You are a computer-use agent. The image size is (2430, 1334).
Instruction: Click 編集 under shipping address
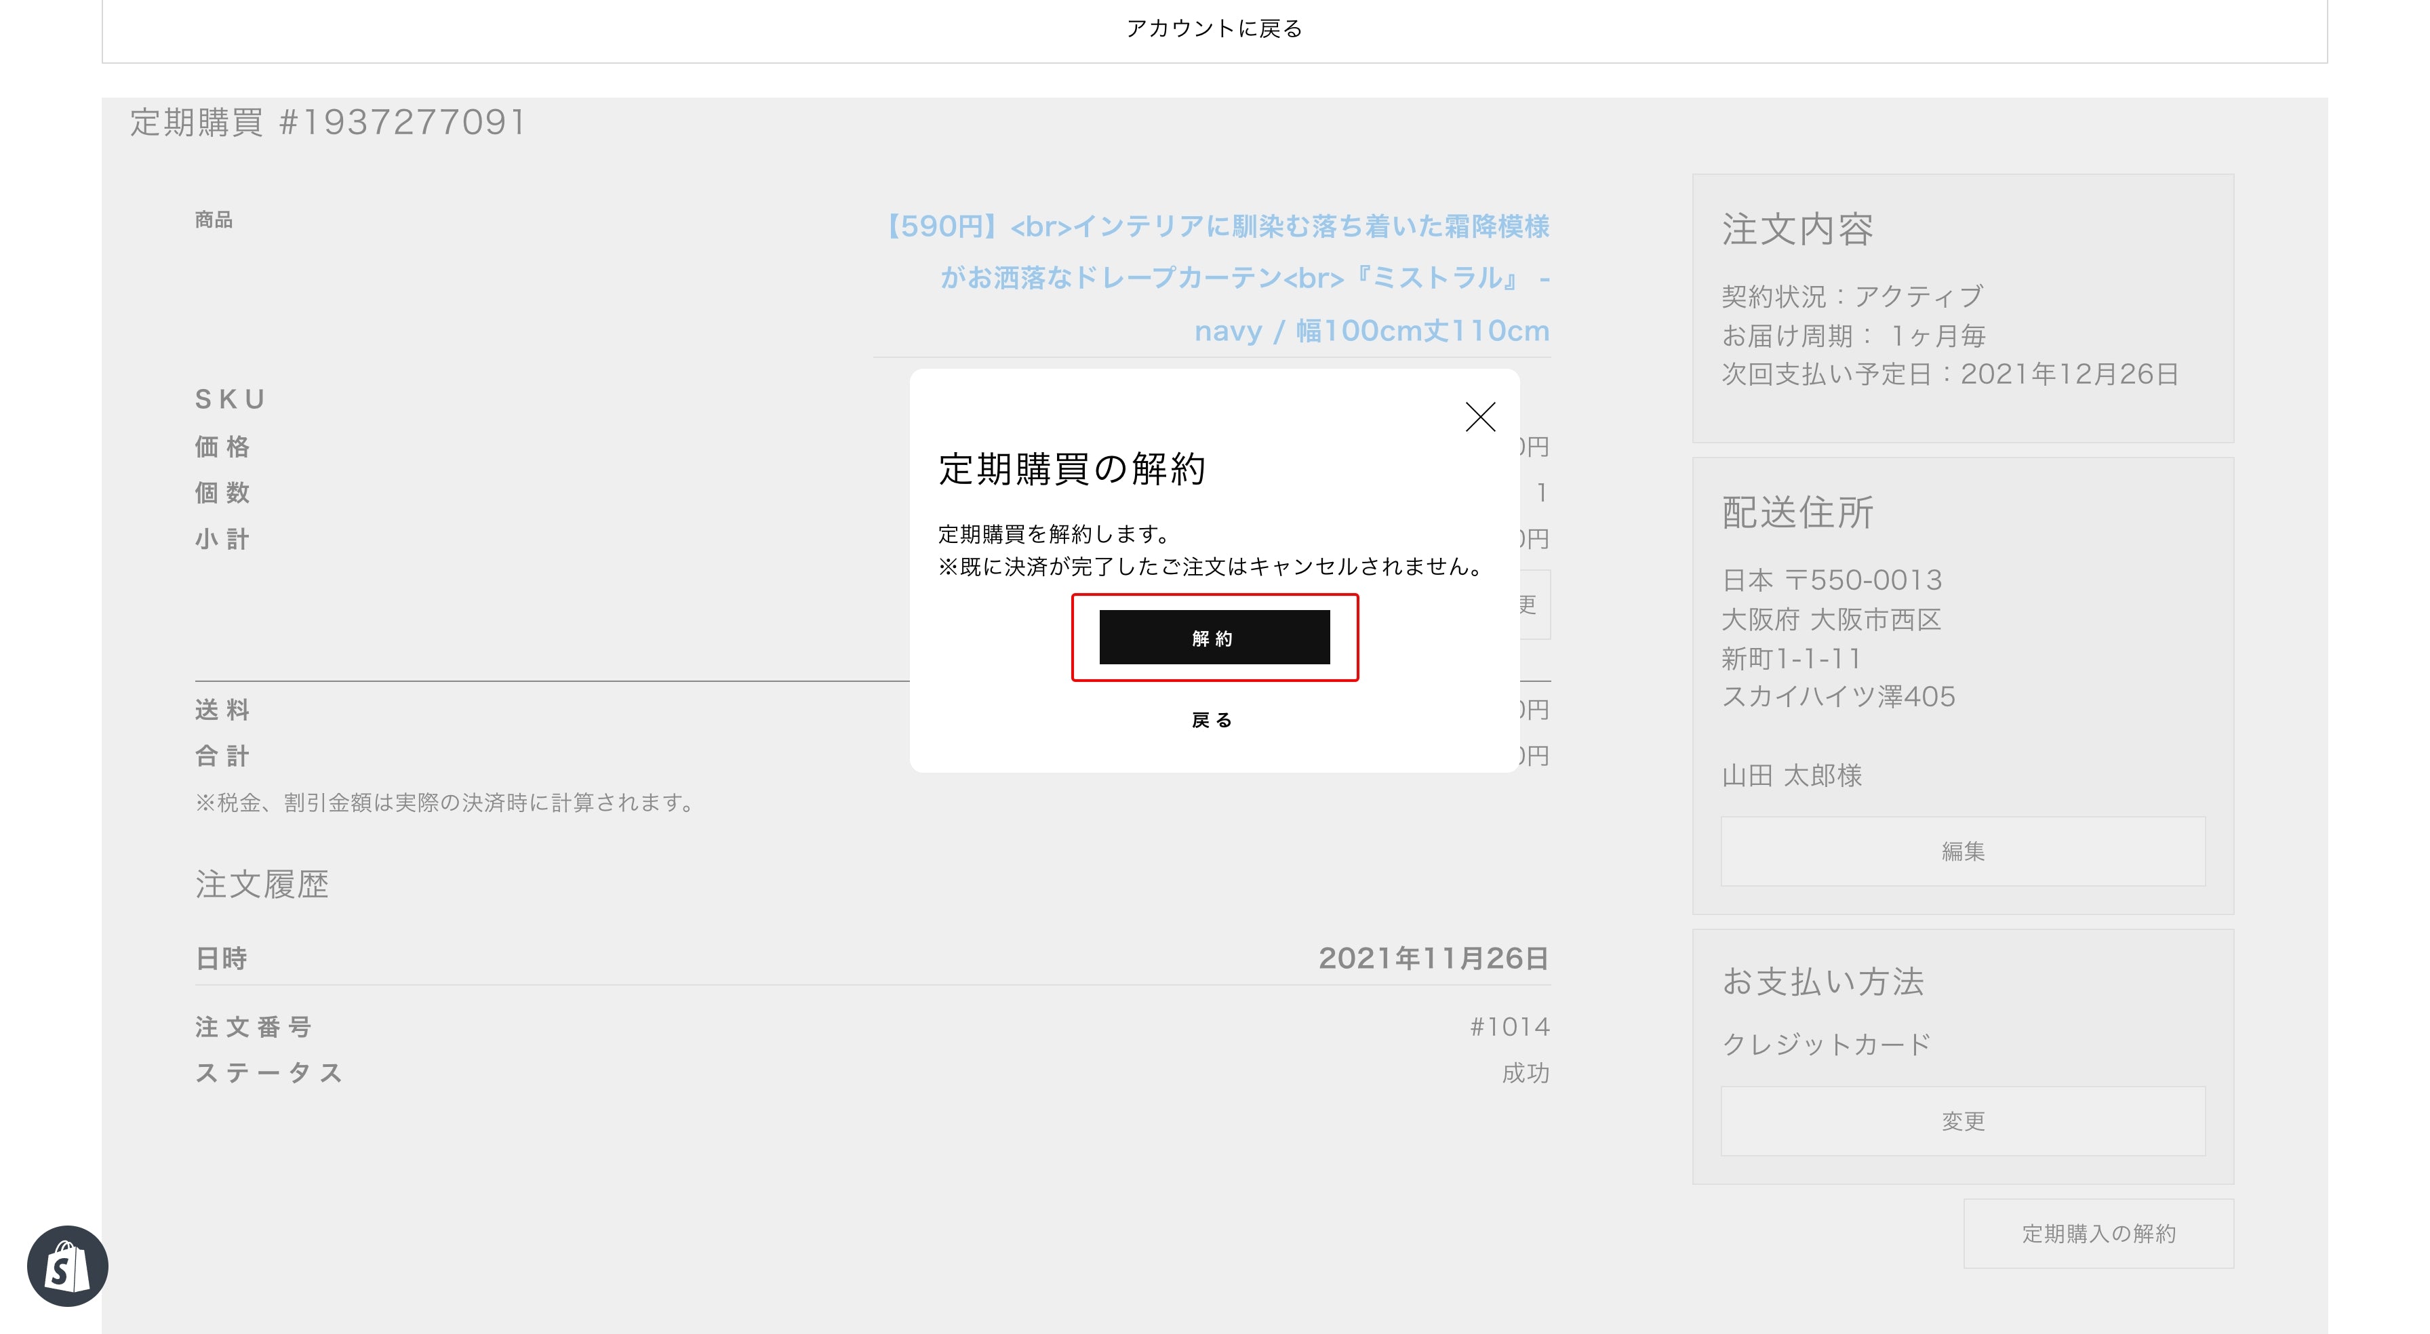(x=1962, y=851)
